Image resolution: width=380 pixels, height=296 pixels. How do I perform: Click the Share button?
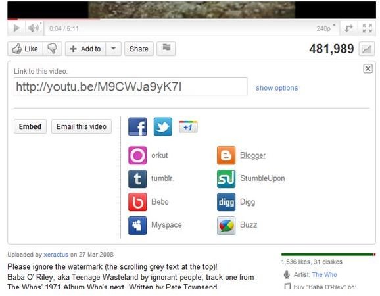(139, 49)
